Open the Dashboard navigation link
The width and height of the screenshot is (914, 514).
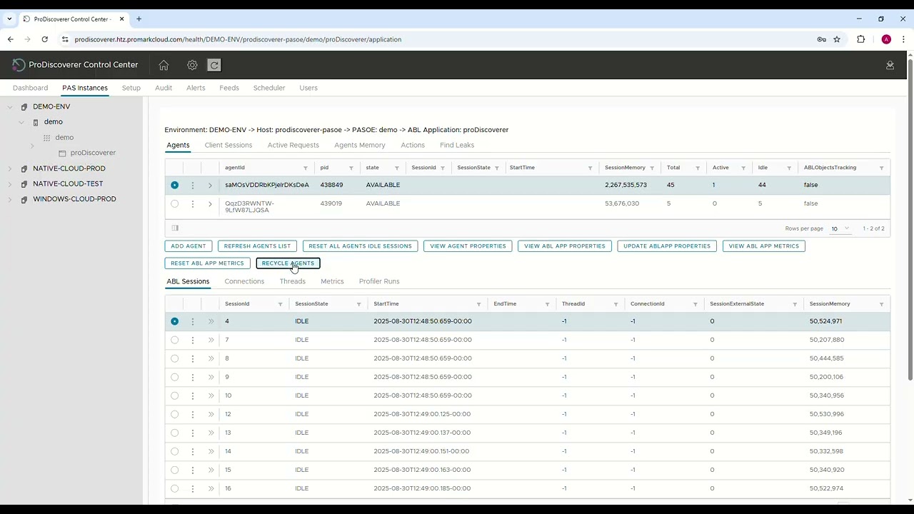tap(30, 88)
